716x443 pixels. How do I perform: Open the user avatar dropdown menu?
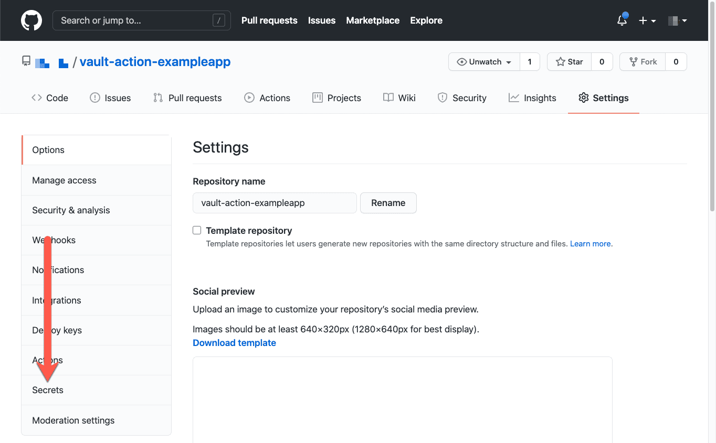[677, 20]
